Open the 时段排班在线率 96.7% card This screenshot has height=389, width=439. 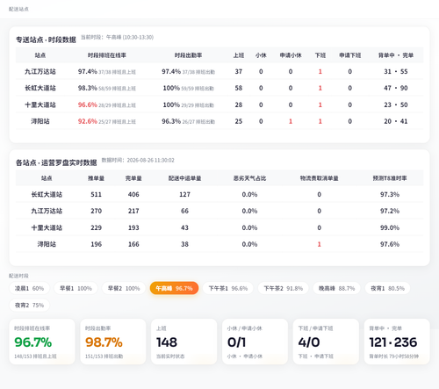pyautogui.click(x=42, y=342)
